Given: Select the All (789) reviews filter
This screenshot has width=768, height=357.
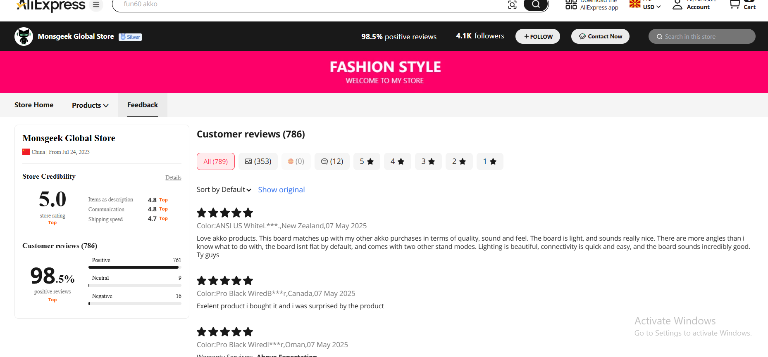Looking at the screenshot, I should (x=216, y=161).
